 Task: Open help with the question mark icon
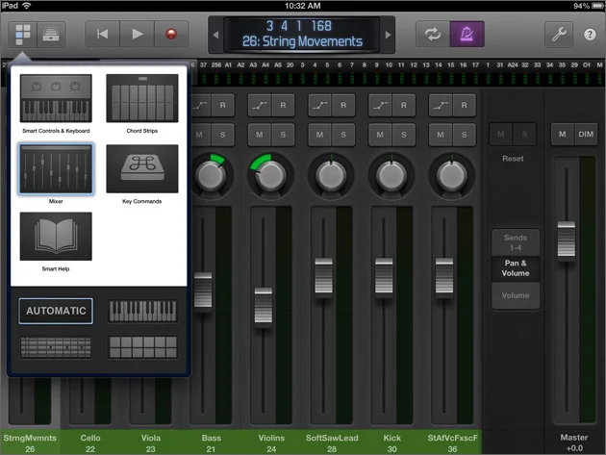(x=590, y=35)
